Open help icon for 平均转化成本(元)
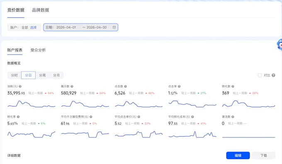This screenshot has width=282, height=164. pyautogui.click(x=192, y=117)
